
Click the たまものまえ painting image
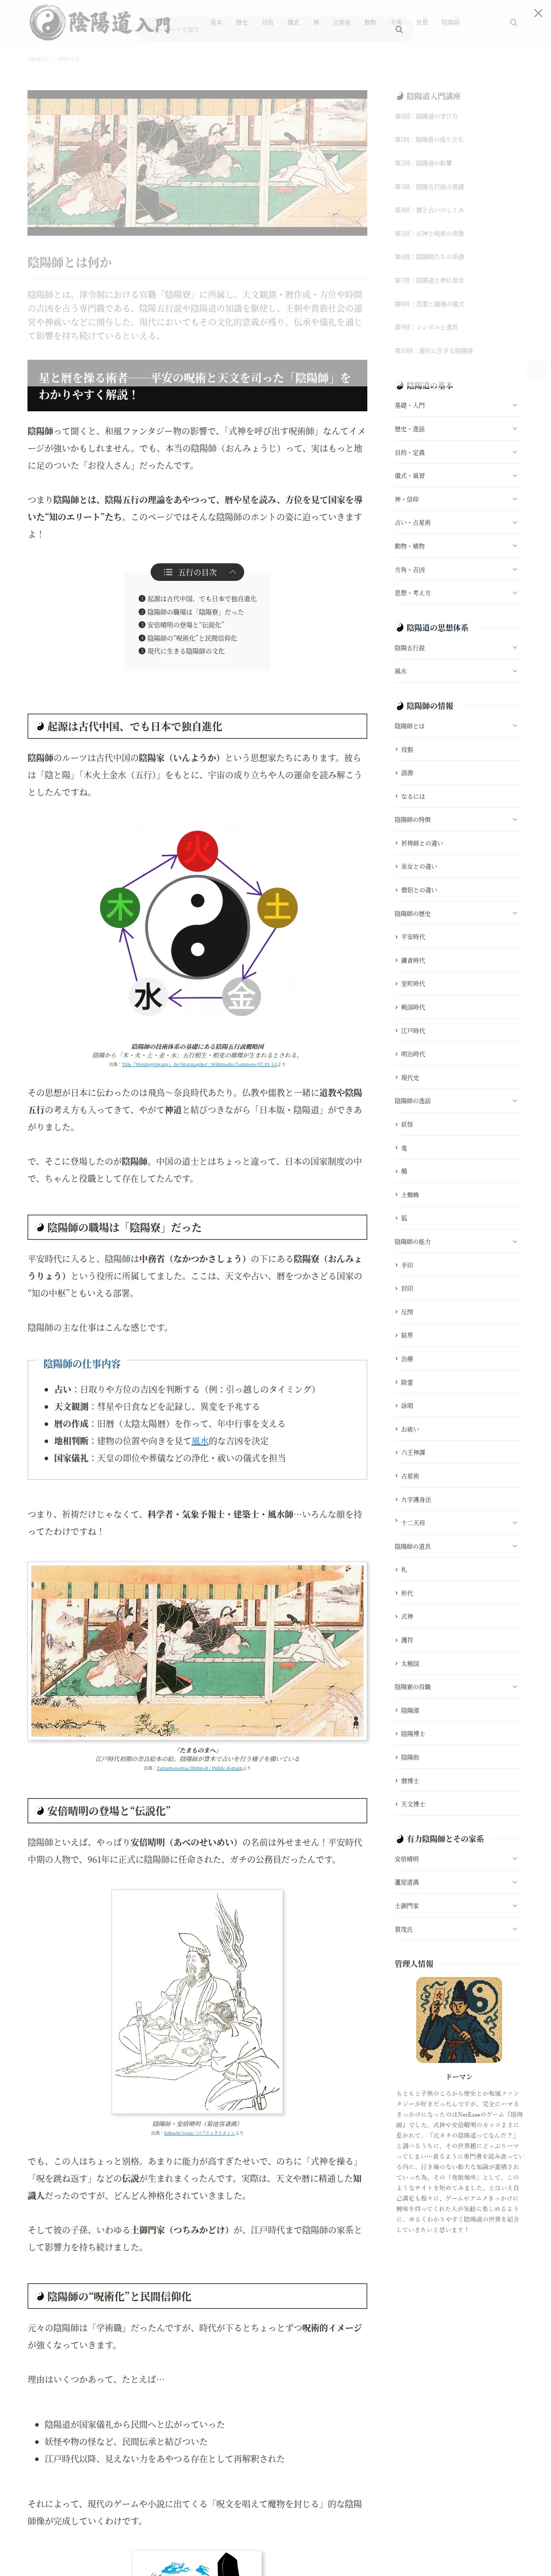tap(197, 1650)
